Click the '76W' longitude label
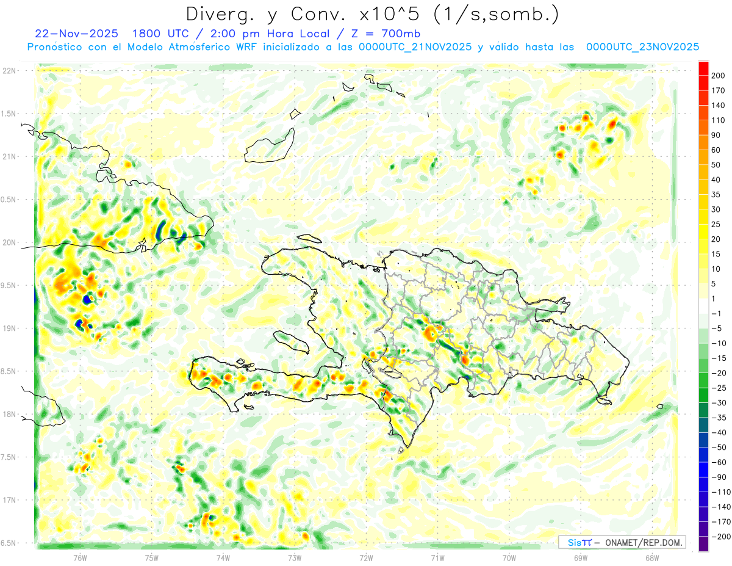 point(80,557)
